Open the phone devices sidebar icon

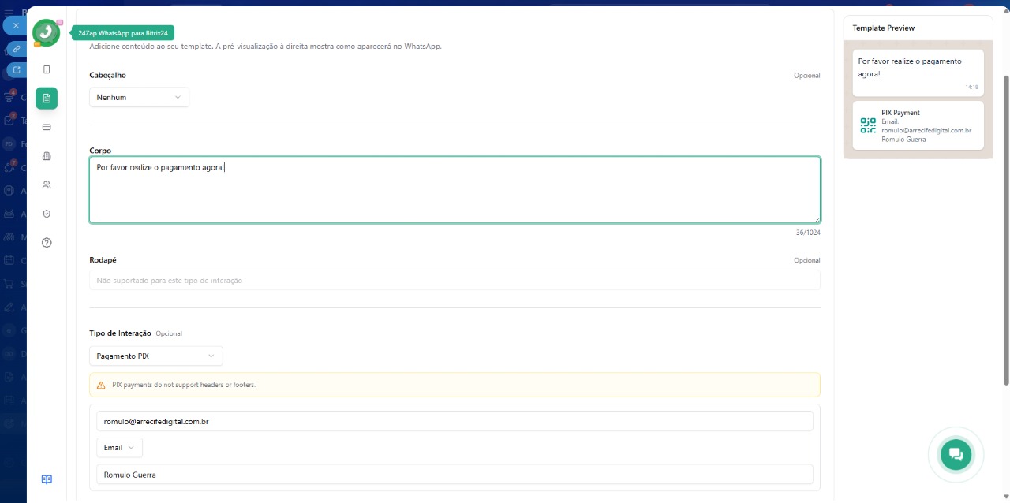47,69
